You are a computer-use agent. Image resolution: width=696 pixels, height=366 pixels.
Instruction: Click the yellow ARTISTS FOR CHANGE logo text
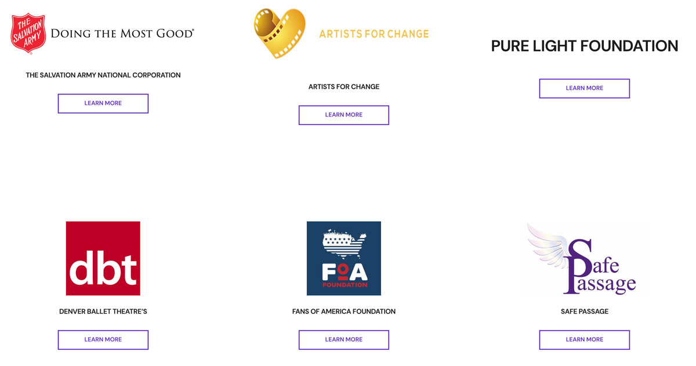(374, 34)
